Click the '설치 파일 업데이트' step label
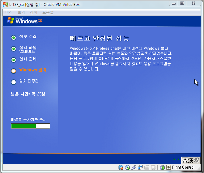The height and width of the screenshot is (173, 204). [28, 49]
